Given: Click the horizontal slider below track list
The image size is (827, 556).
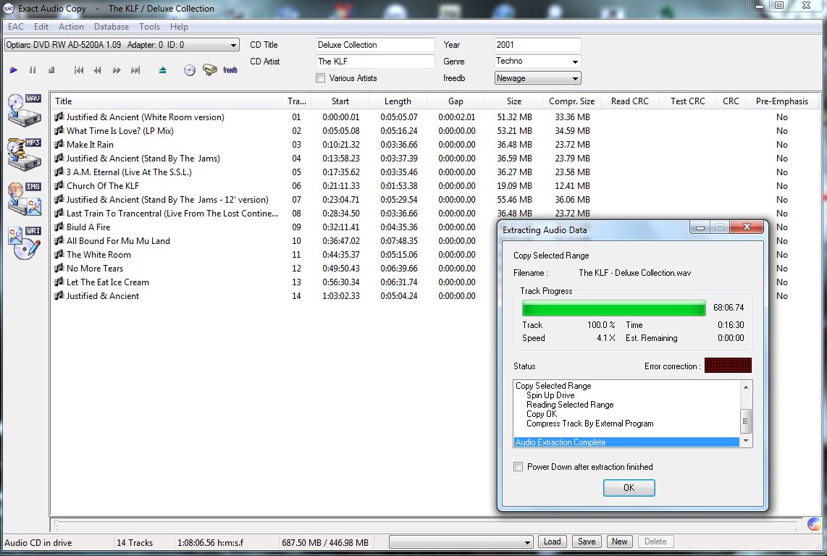Looking at the screenshot, I should tap(427, 524).
